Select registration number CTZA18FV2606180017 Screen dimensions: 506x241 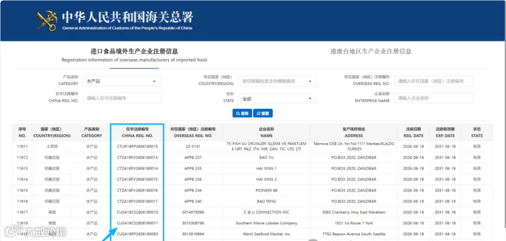coord(137,201)
